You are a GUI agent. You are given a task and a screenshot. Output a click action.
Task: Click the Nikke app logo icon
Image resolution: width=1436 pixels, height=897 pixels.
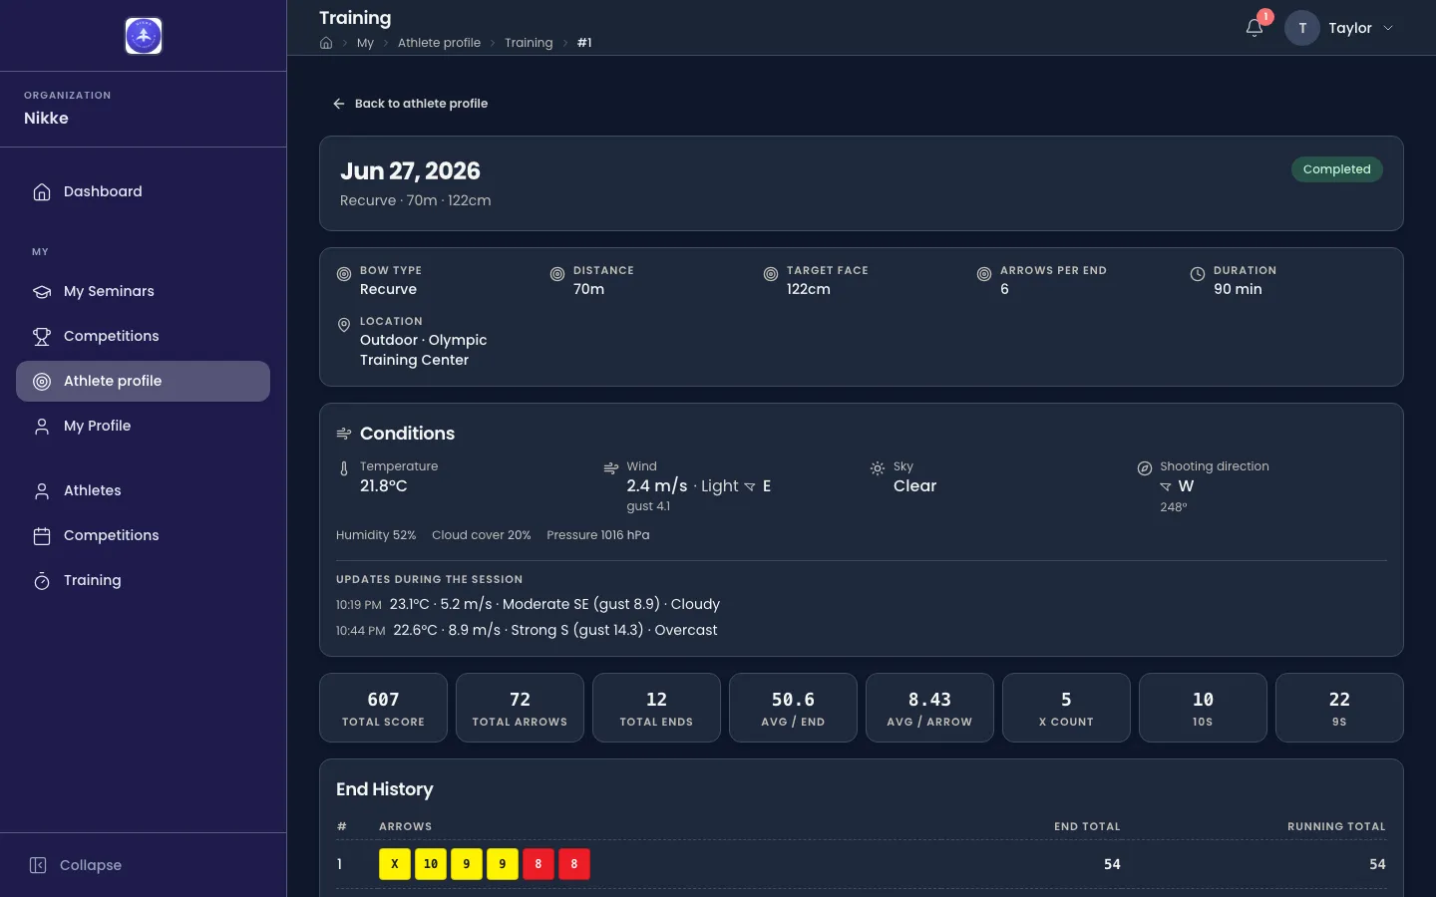[x=144, y=36]
